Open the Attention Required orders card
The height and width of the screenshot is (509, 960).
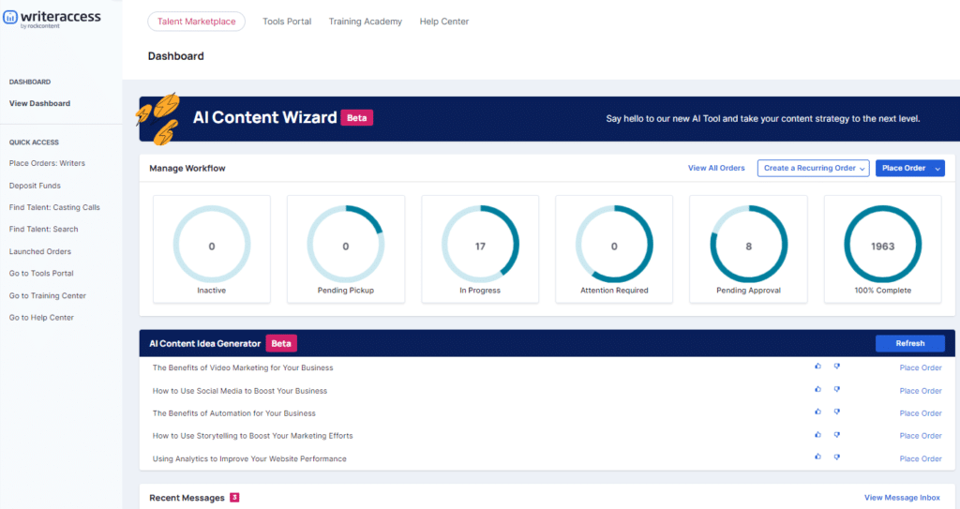point(614,249)
